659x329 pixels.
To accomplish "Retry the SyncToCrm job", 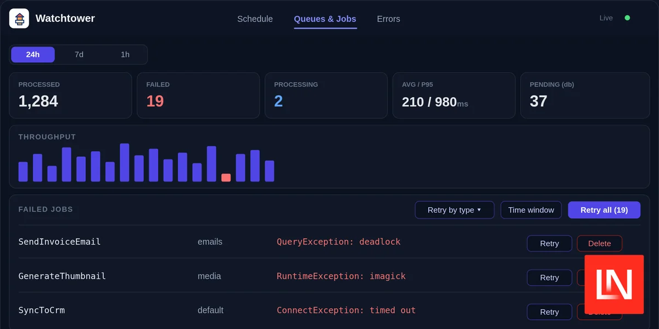I will [x=549, y=312].
